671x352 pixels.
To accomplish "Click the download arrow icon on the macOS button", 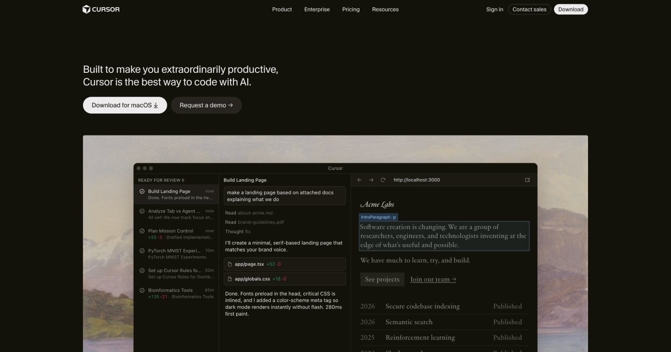I will coord(155,105).
